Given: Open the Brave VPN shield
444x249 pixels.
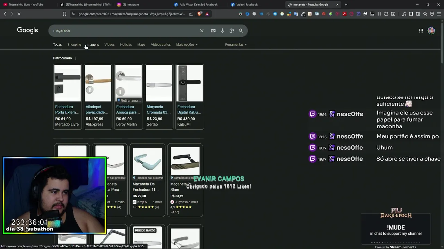Looking at the screenshot, I should point(432,14).
